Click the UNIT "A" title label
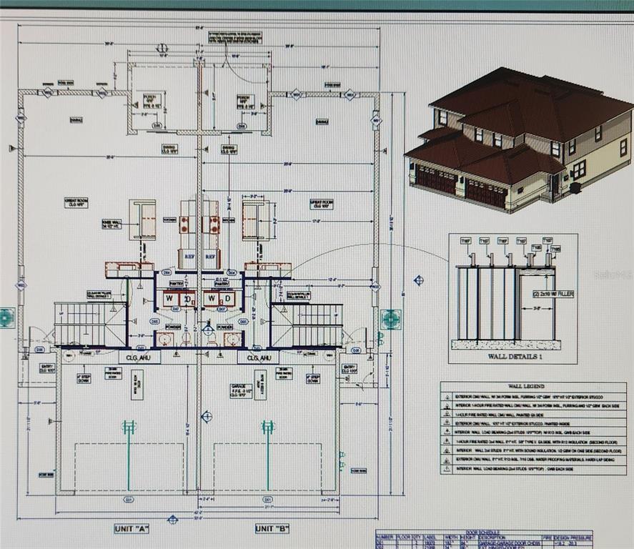This screenshot has width=634, height=549. [131, 528]
